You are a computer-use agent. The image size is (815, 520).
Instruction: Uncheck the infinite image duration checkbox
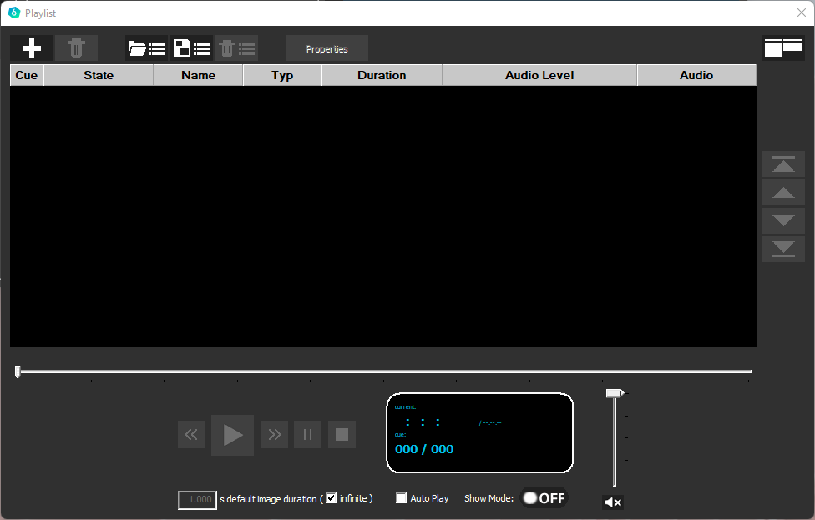point(332,498)
